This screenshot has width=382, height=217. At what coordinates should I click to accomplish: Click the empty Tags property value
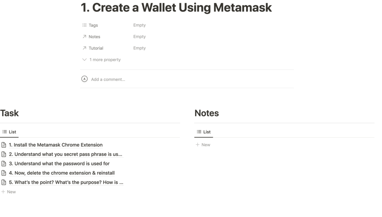point(139,25)
